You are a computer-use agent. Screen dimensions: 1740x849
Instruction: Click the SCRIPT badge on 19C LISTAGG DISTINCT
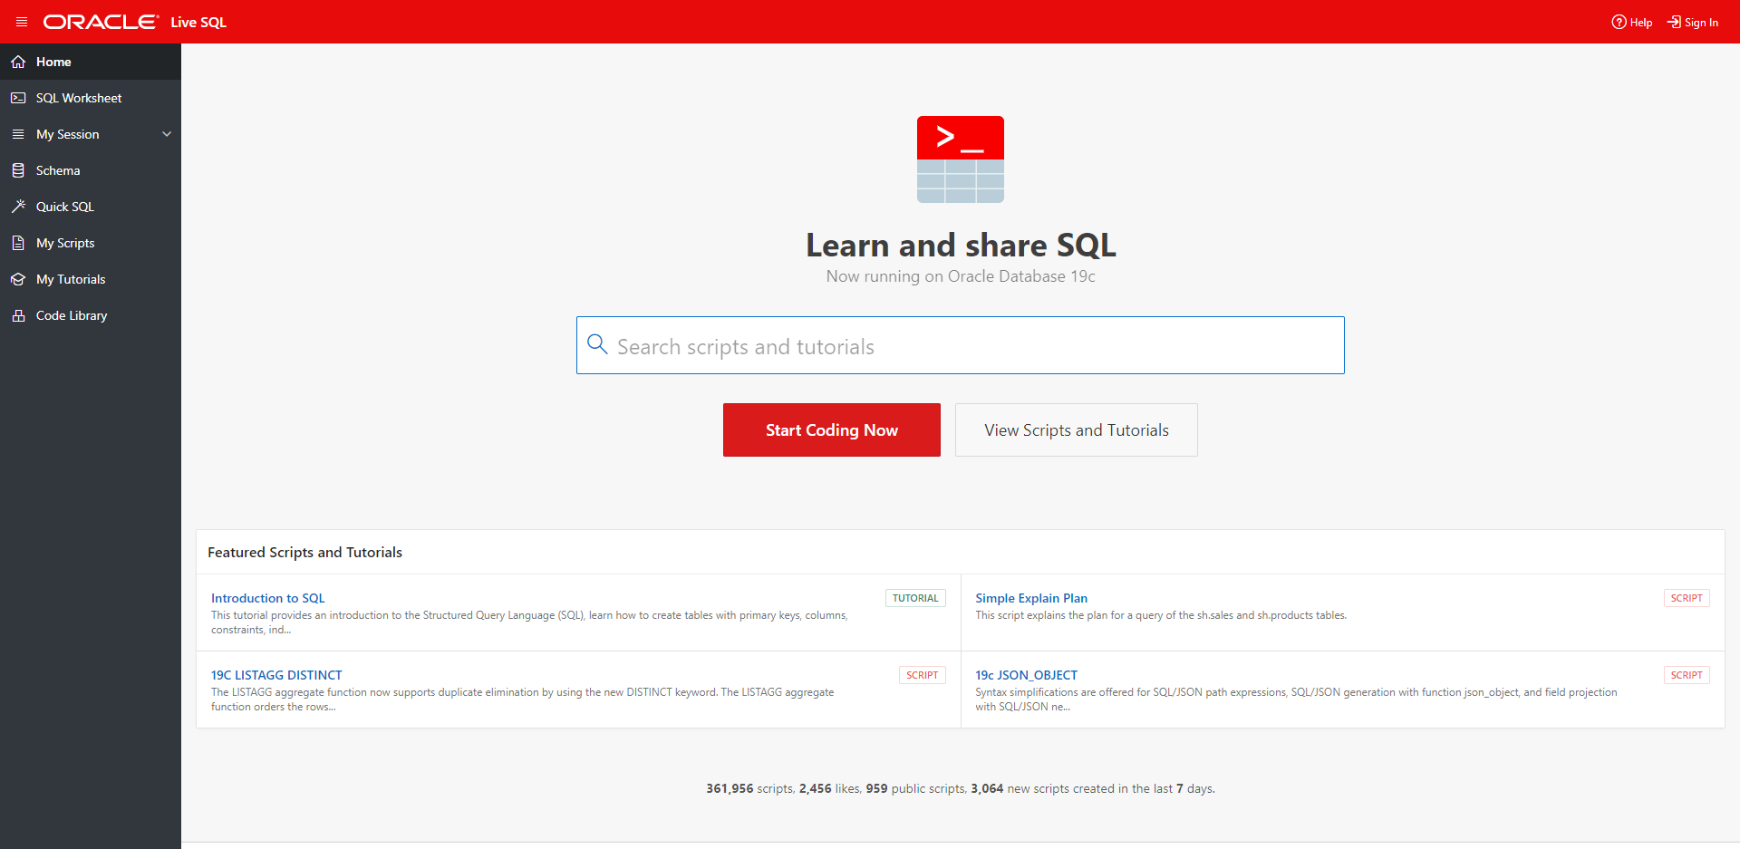point(923,675)
